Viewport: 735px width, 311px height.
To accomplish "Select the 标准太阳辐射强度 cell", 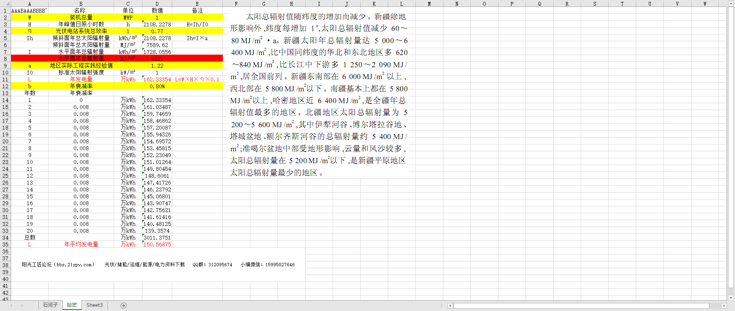I will [81, 73].
